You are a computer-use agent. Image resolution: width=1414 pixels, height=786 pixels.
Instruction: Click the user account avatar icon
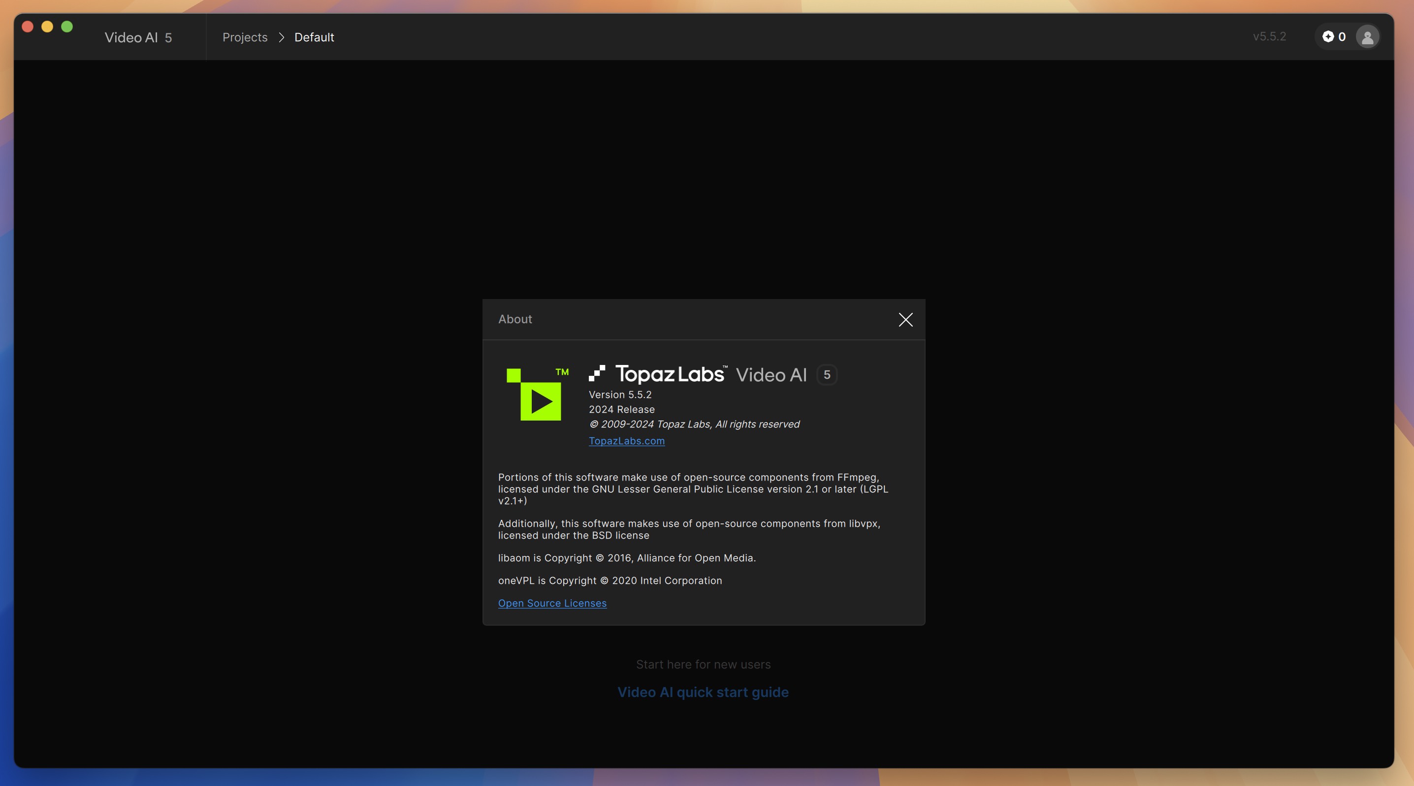click(x=1367, y=37)
